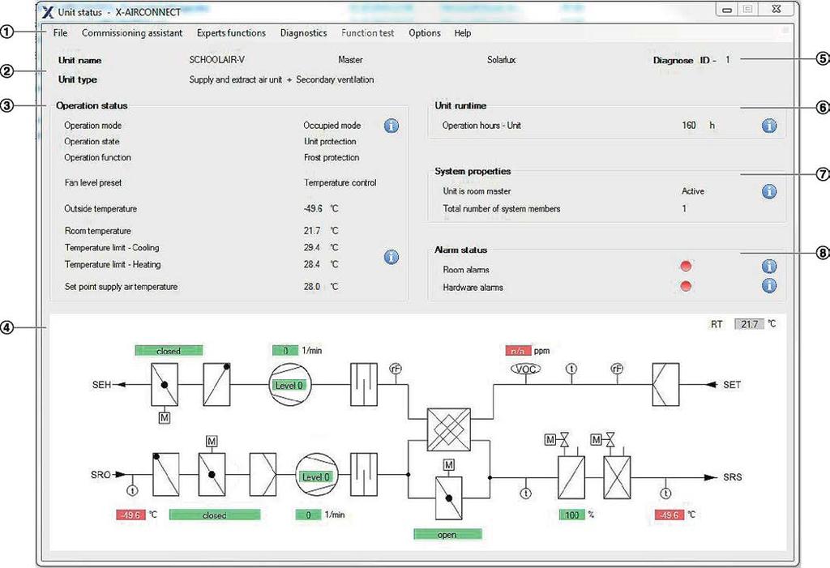Click the green open bypass status

pos(447,534)
